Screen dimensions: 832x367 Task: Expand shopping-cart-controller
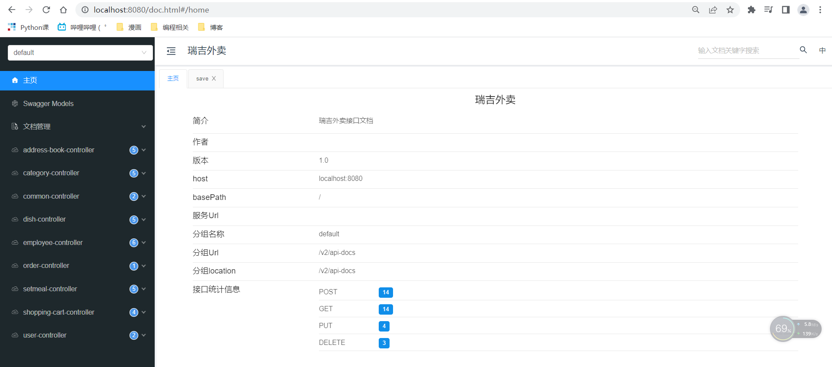(77, 312)
